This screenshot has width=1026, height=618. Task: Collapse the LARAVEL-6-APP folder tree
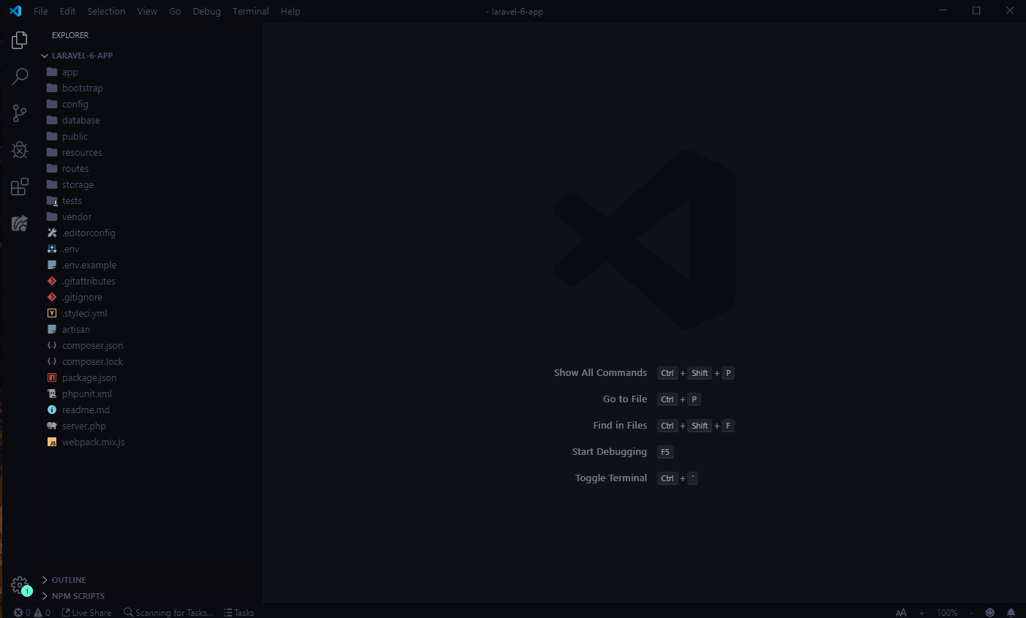pyautogui.click(x=80, y=55)
